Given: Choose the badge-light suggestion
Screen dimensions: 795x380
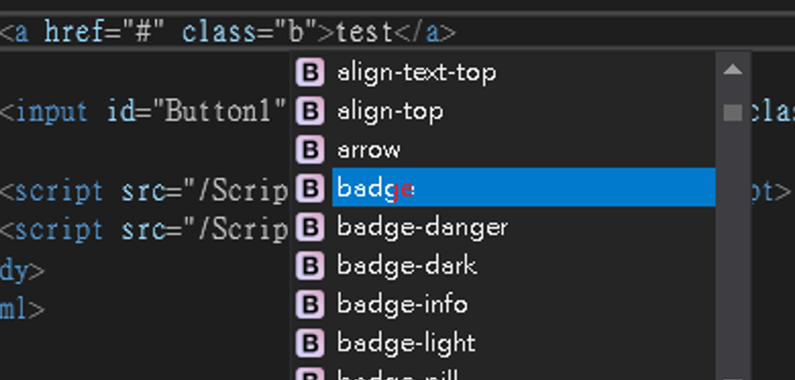Looking at the screenshot, I should [x=524, y=343].
